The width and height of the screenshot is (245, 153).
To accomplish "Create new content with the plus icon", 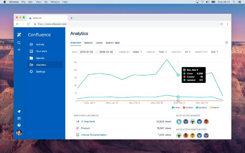I will (x=19, y=50).
